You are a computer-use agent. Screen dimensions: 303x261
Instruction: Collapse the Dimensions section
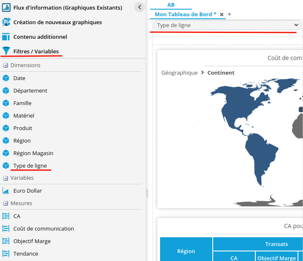pos(6,65)
